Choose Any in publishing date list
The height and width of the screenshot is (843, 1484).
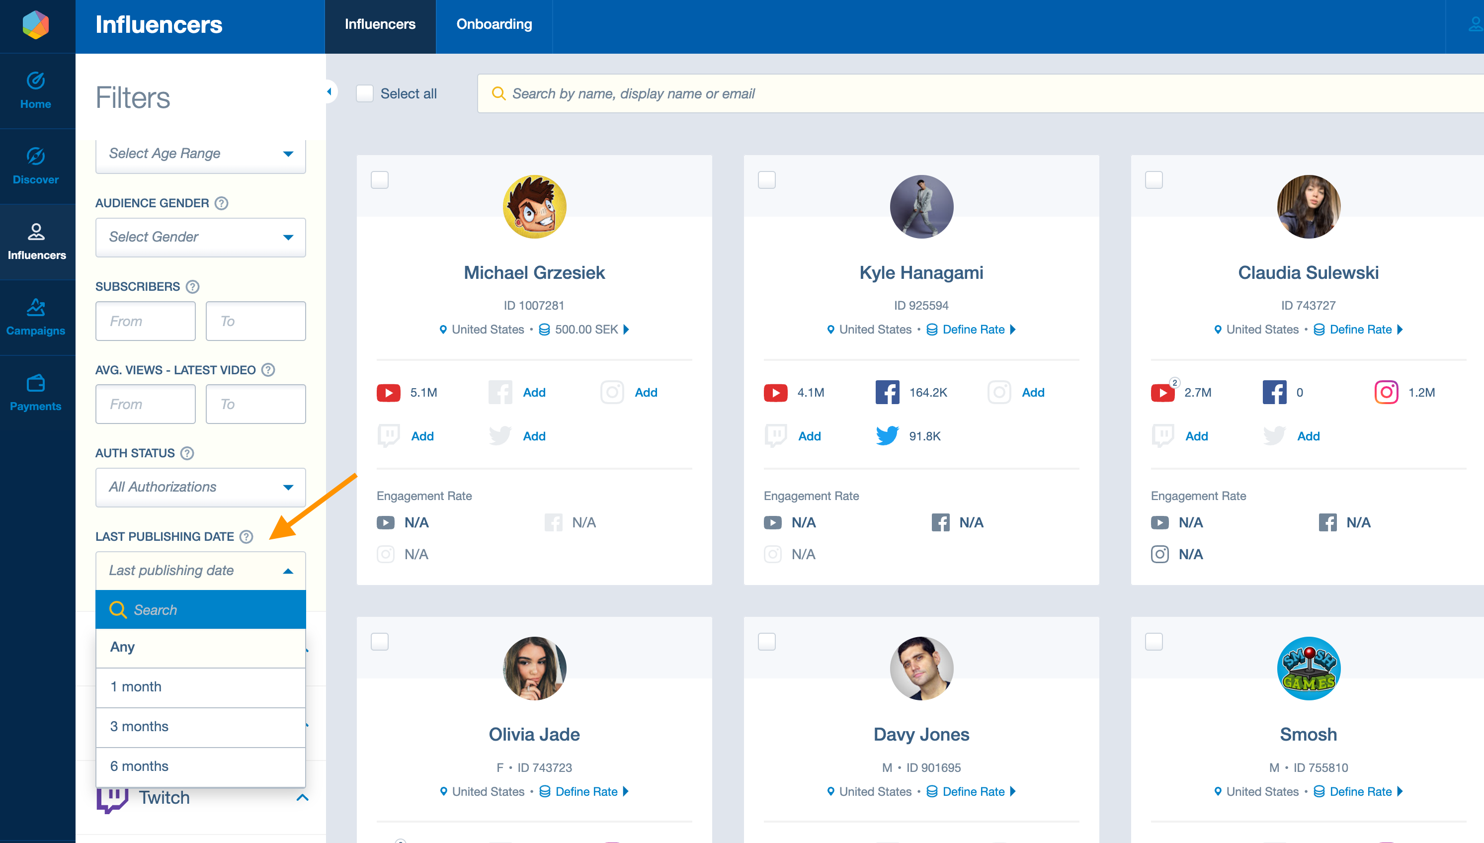coord(200,647)
